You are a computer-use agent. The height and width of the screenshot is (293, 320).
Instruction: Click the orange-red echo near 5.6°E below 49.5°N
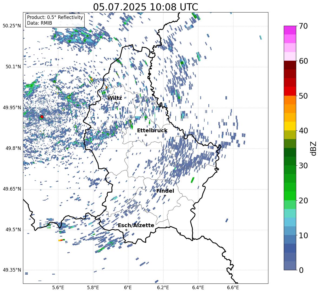[61, 240]
